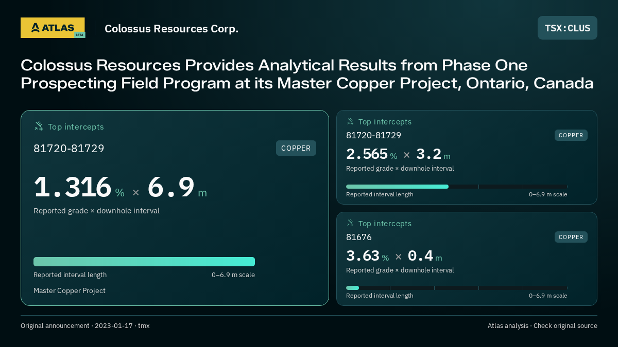Screen dimensions: 618x347
Task: Click the Original announcement 2023-01-17 footer text
Action: [x=85, y=325]
